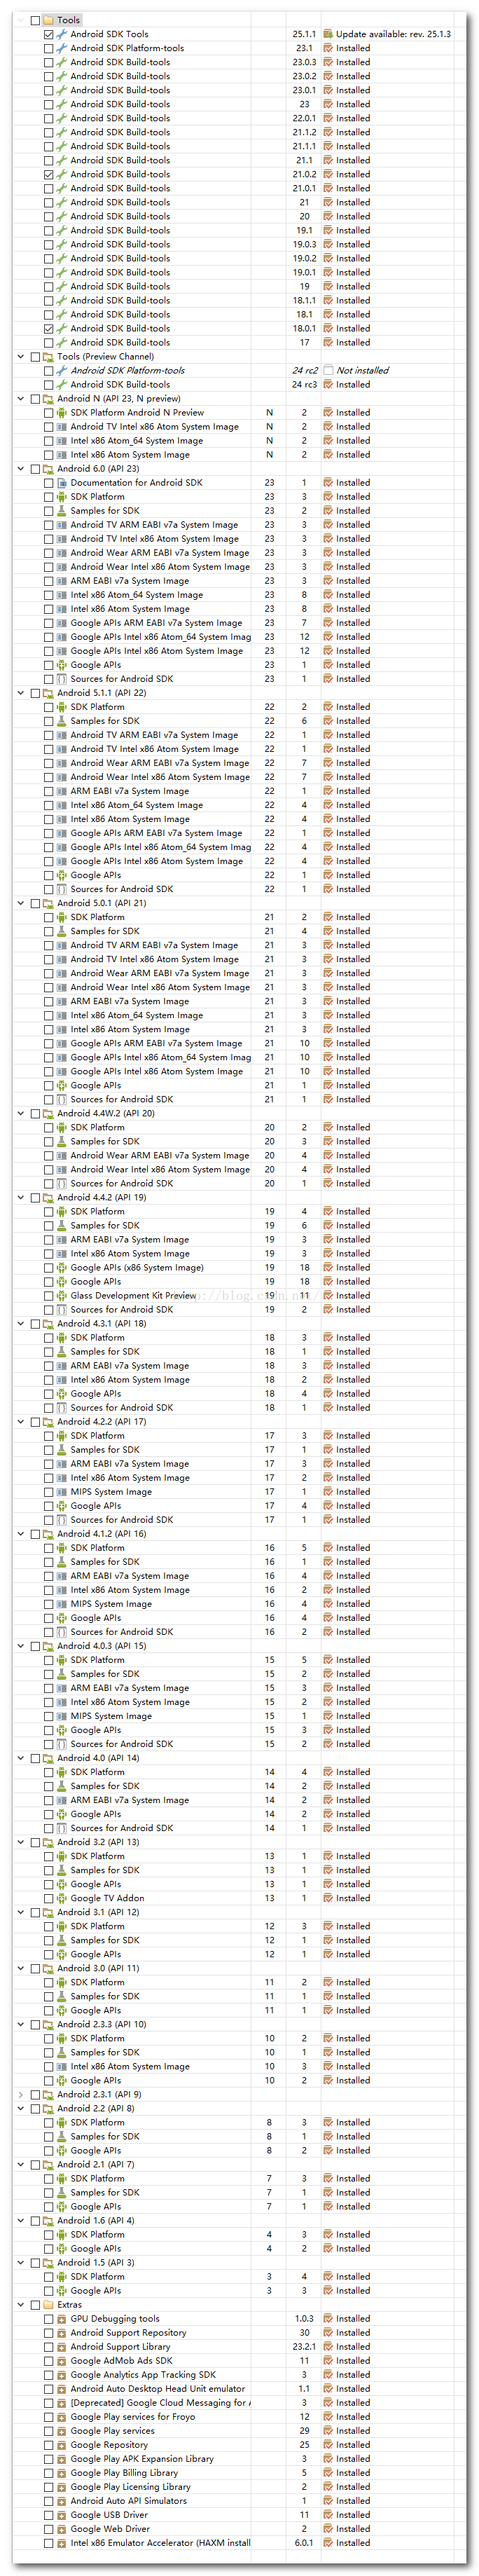Click the Google USB Driver package icon

point(62,2514)
